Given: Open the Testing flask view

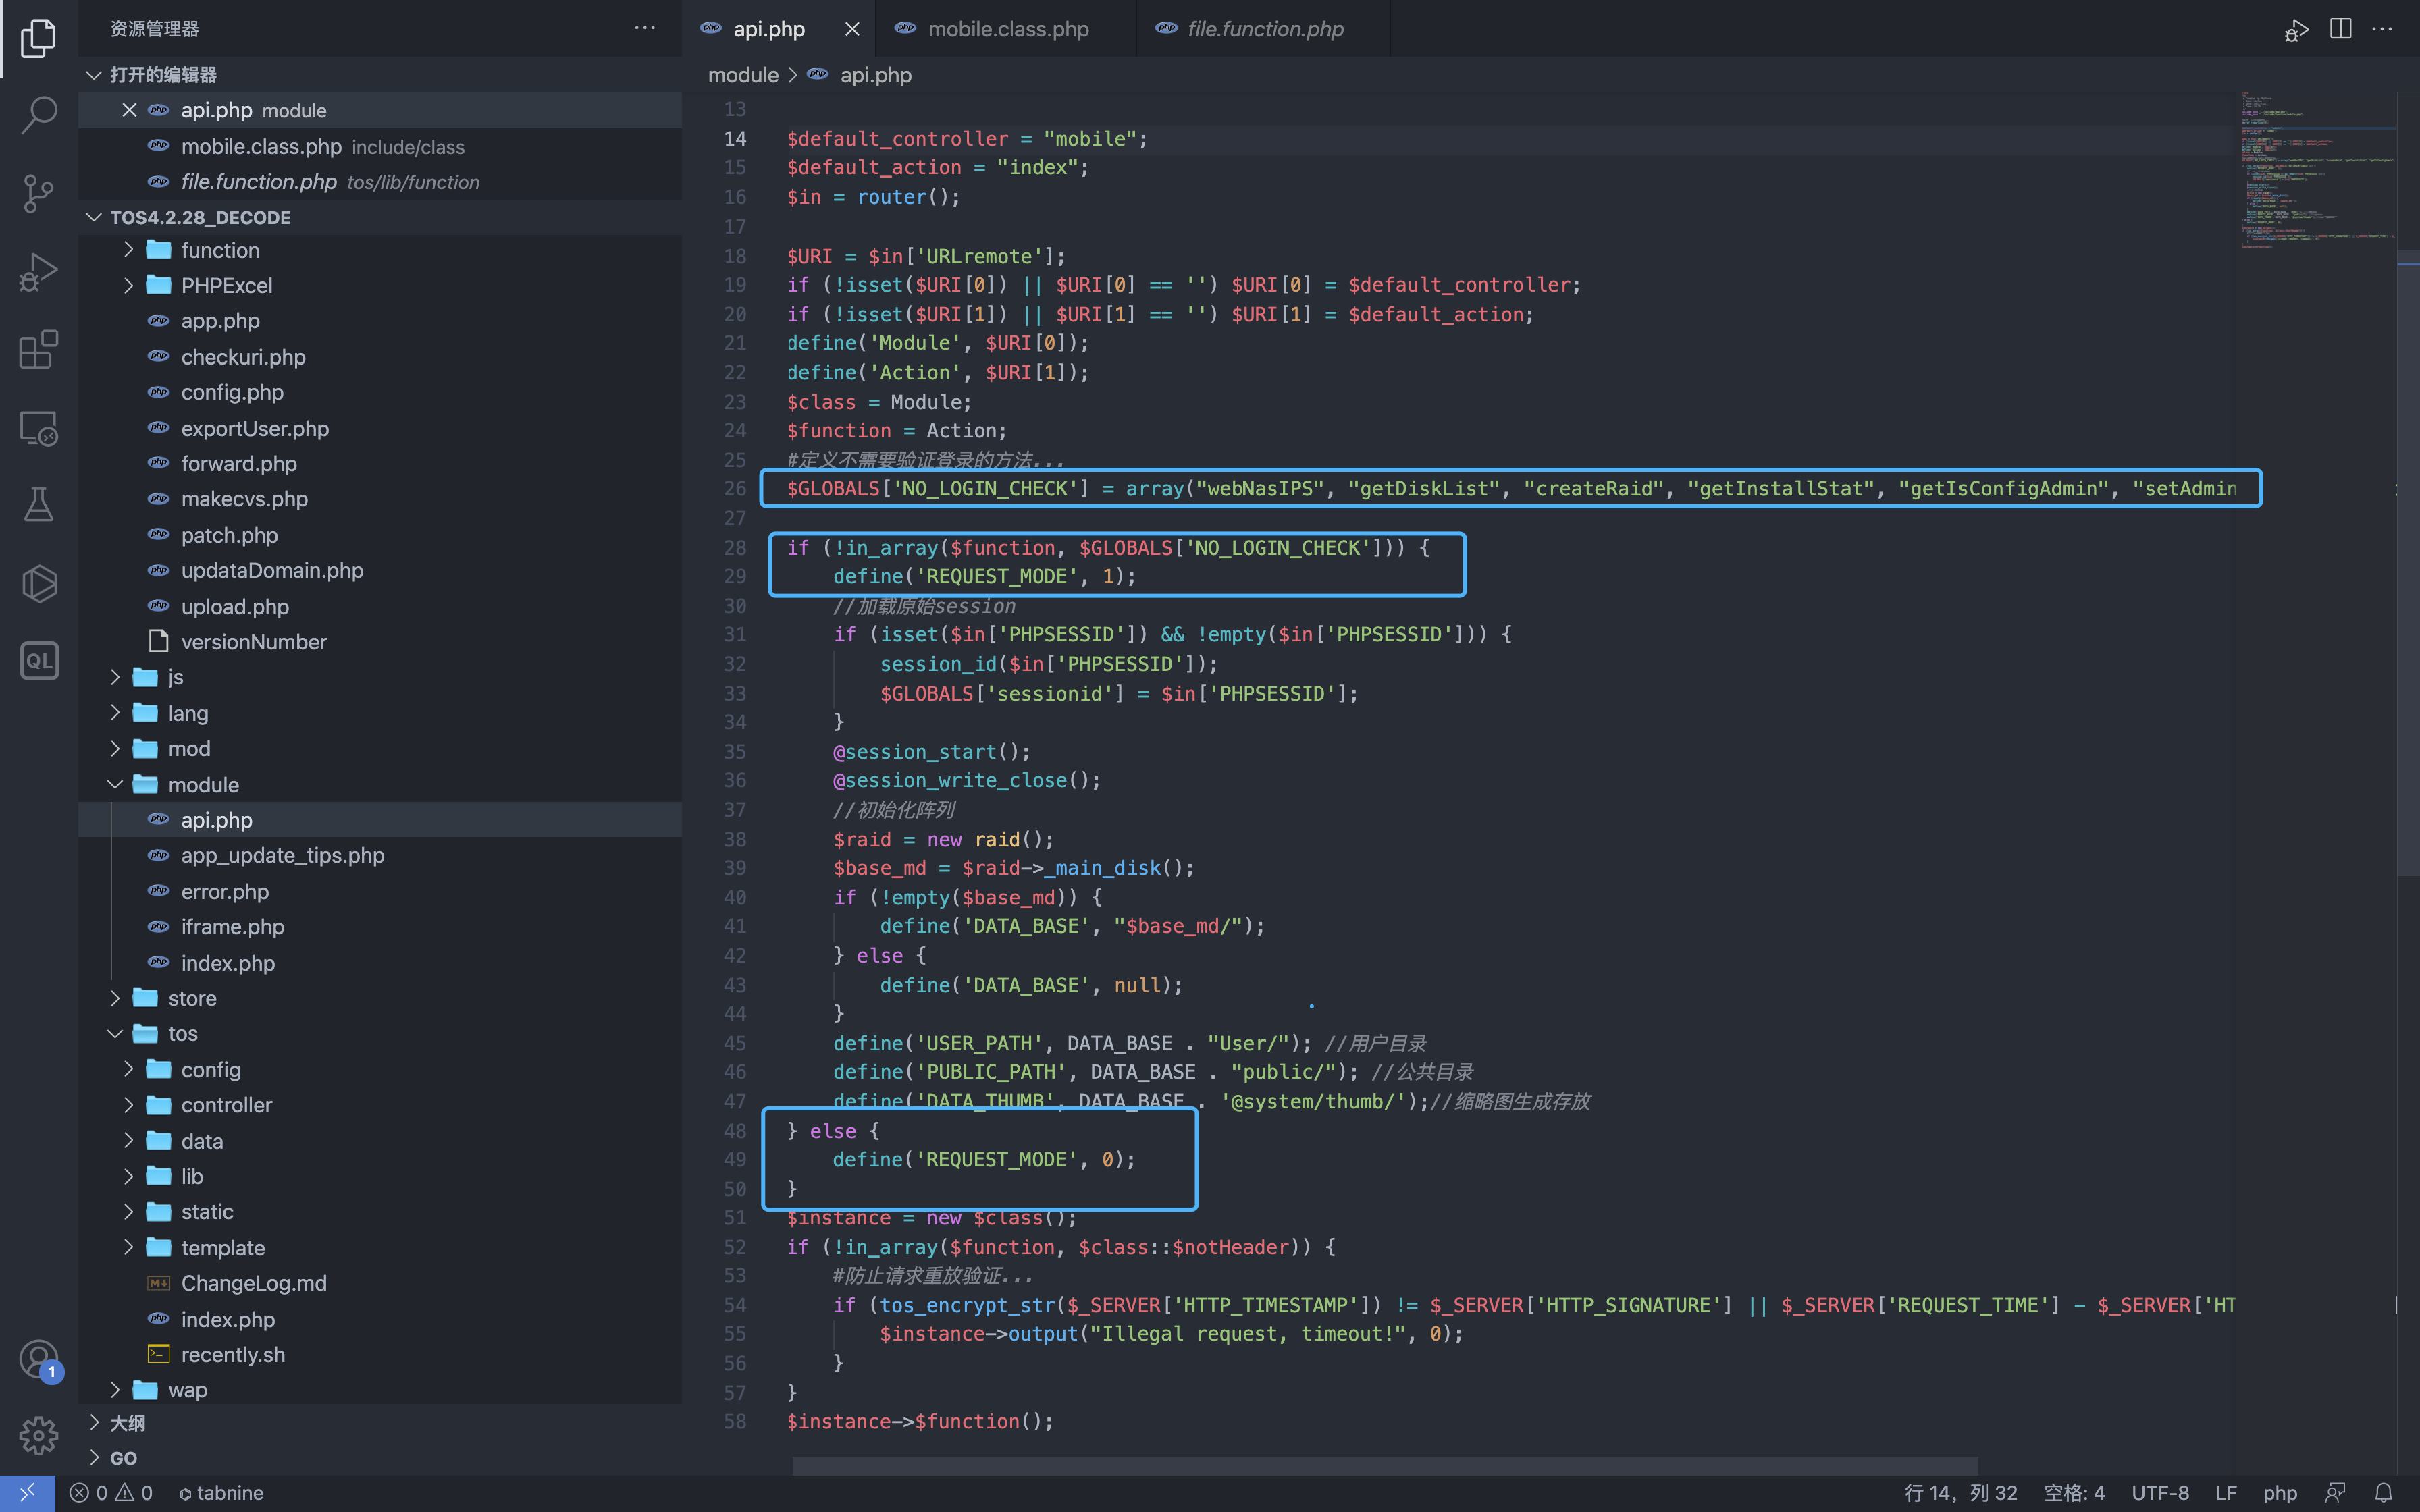Looking at the screenshot, I should (38, 505).
